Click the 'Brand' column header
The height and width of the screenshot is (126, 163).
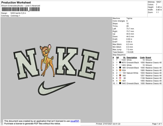tap(148, 58)
